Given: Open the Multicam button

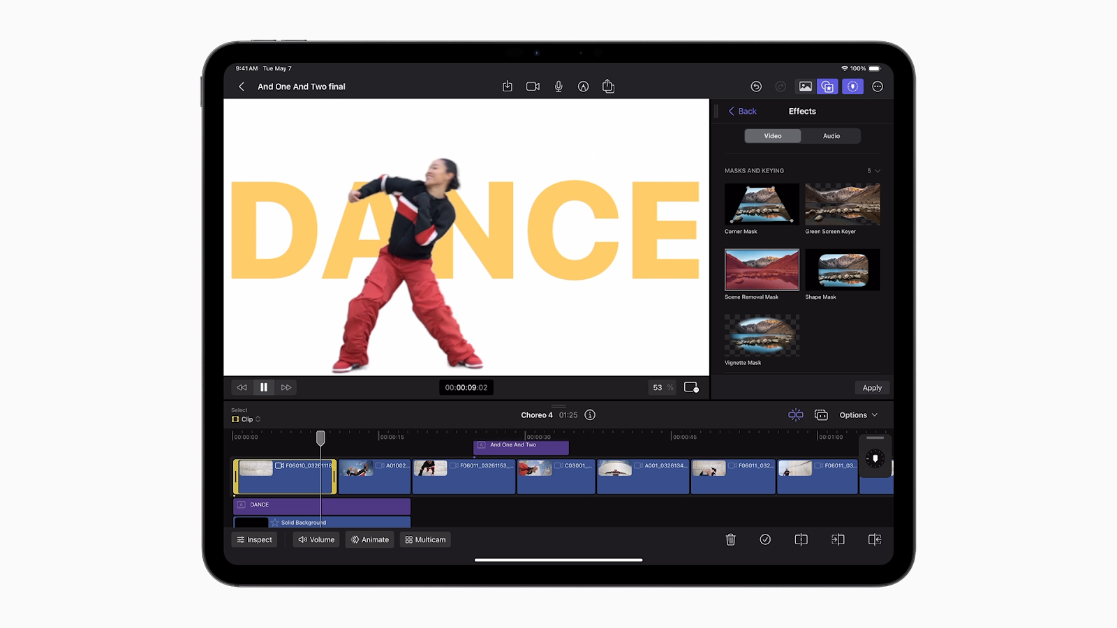Looking at the screenshot, I should click(x=425, y=539).
